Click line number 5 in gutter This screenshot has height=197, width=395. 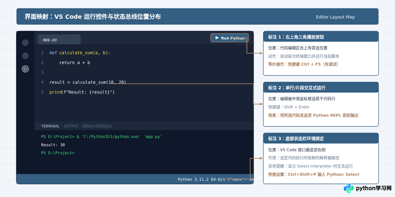(42, 92)
